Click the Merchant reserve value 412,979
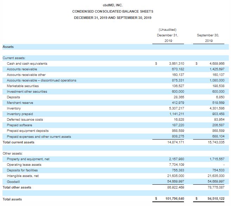The width and height of the screenshot is (231, 206). pos(178,103)
